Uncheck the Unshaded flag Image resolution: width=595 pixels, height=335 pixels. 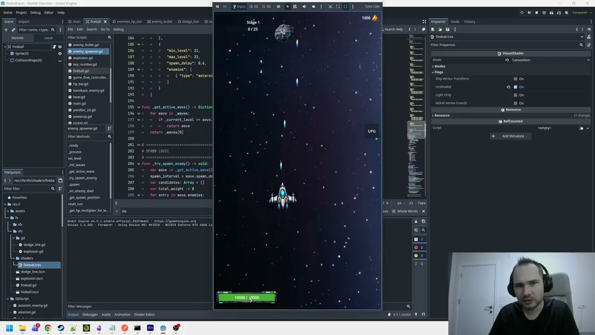tap(516, 87)
